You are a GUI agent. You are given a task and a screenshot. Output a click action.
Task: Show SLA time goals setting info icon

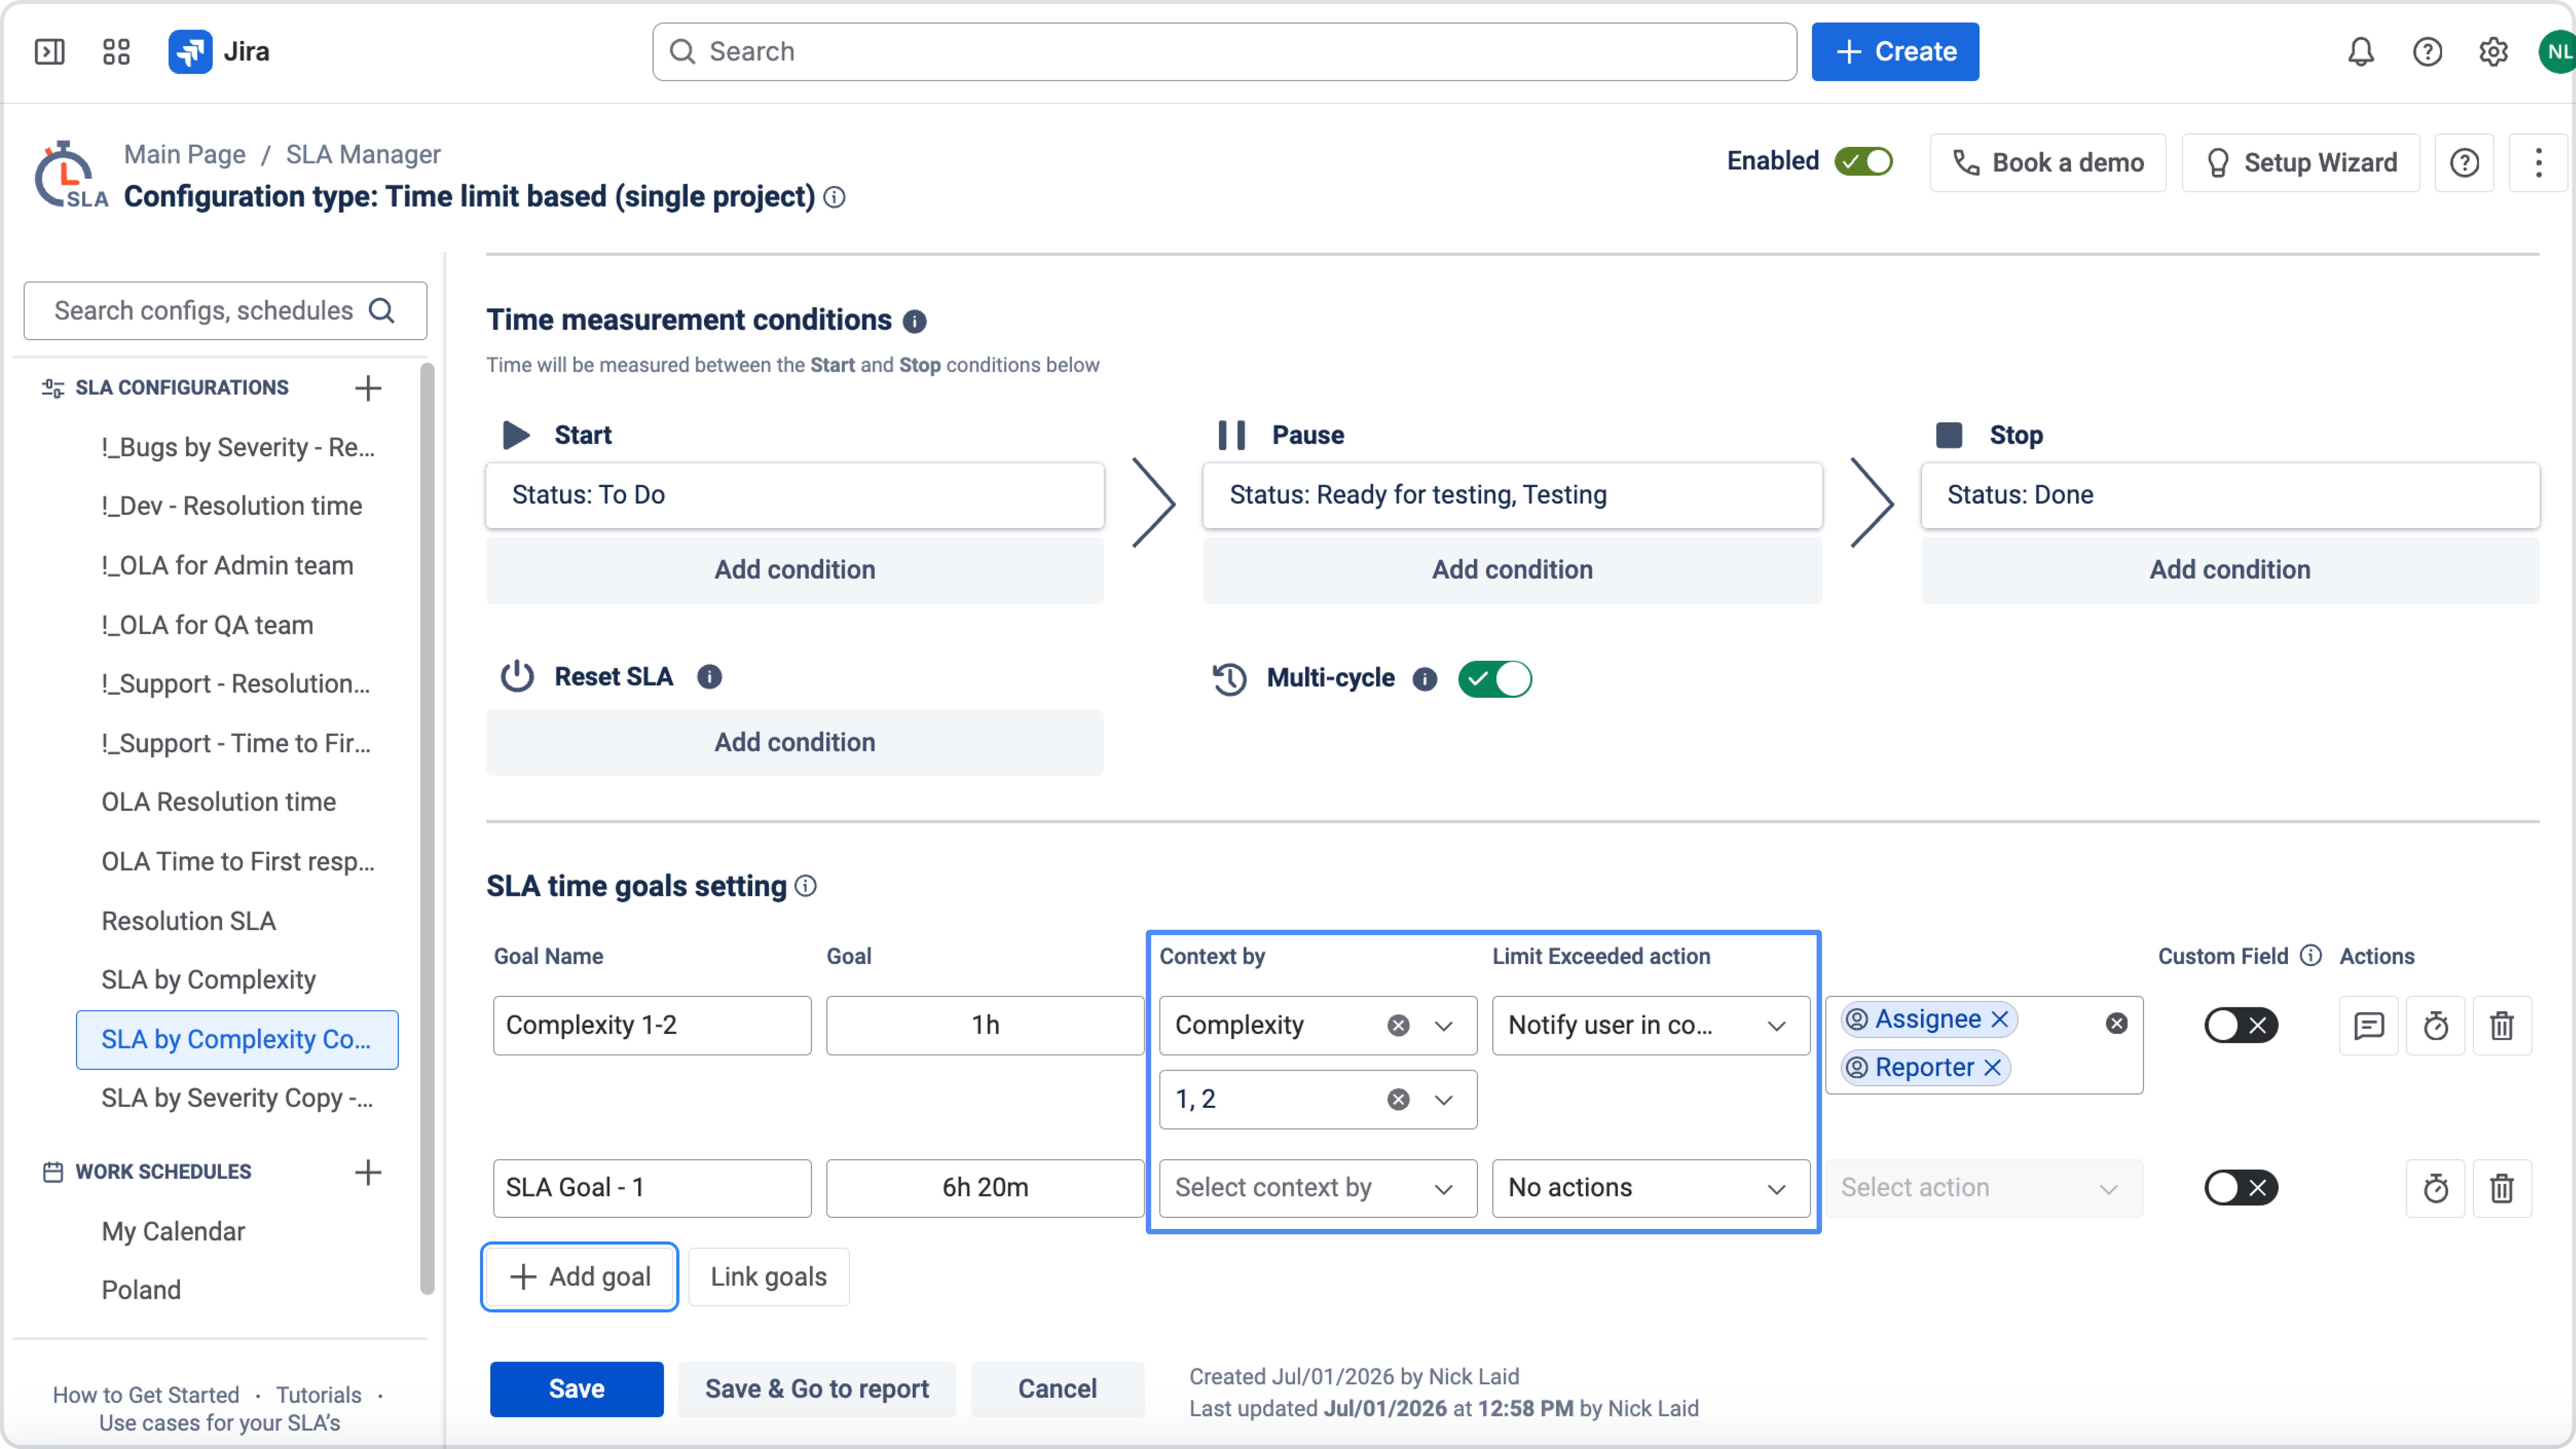coord(805,886)
